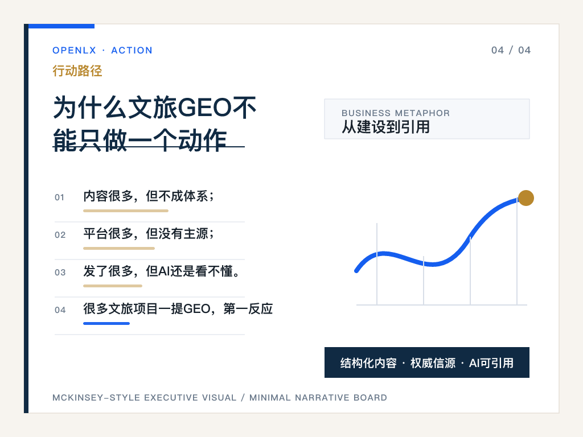Image resolution: width=583 pixels, height=437 pixels.
Task: Click the 'BUSINESS METAPHOR' label
Action: pos(396,113)
